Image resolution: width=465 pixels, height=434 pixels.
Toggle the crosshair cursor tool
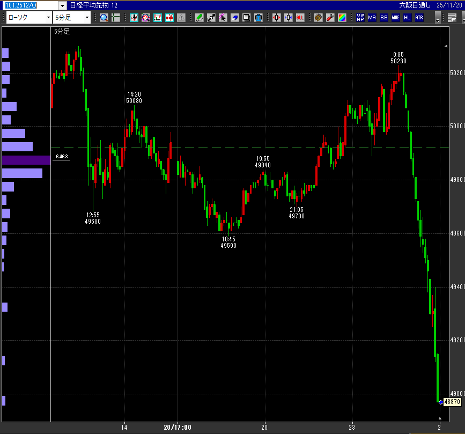[116, 18]
